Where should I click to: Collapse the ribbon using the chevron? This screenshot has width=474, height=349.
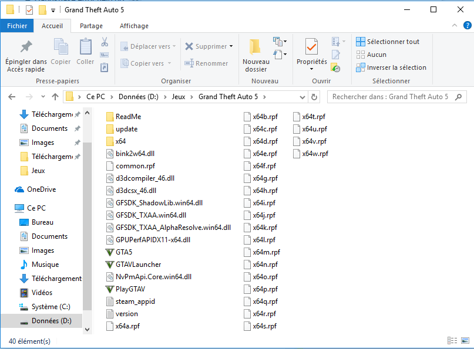[455, 26]
